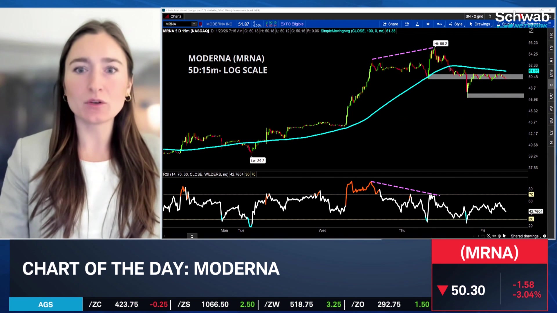Select the cursor arrow tool on the chart

505,236
